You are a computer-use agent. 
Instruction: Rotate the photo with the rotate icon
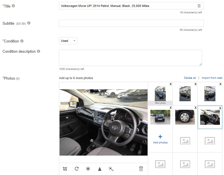point(77,169)
